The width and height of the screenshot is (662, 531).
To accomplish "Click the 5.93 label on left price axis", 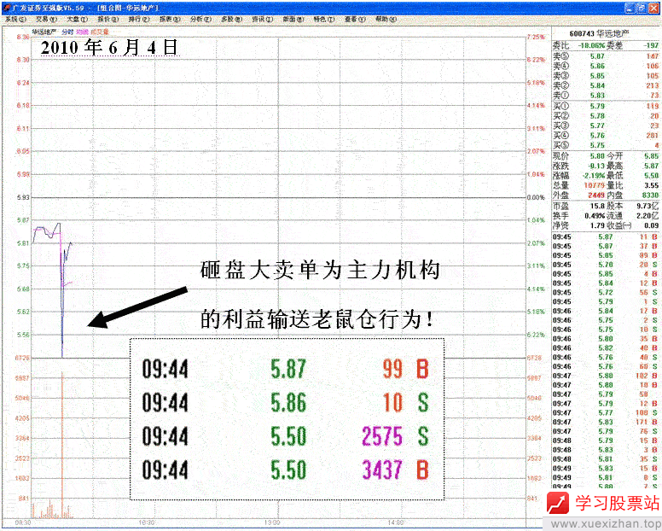I will point(23,197).
